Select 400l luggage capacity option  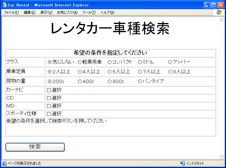tap(80, 82)
